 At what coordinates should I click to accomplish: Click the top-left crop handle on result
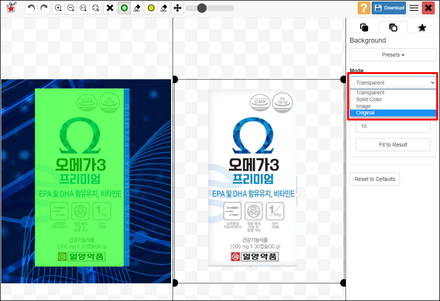click(x=174, y=79)
